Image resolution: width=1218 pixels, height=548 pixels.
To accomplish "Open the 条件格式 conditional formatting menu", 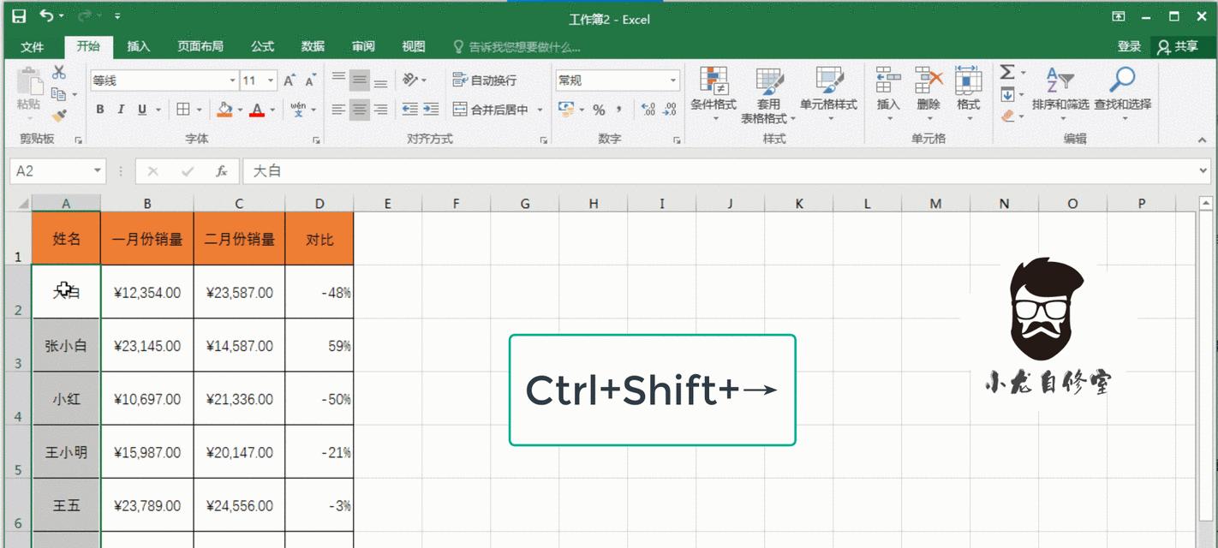I will point(713,94).
